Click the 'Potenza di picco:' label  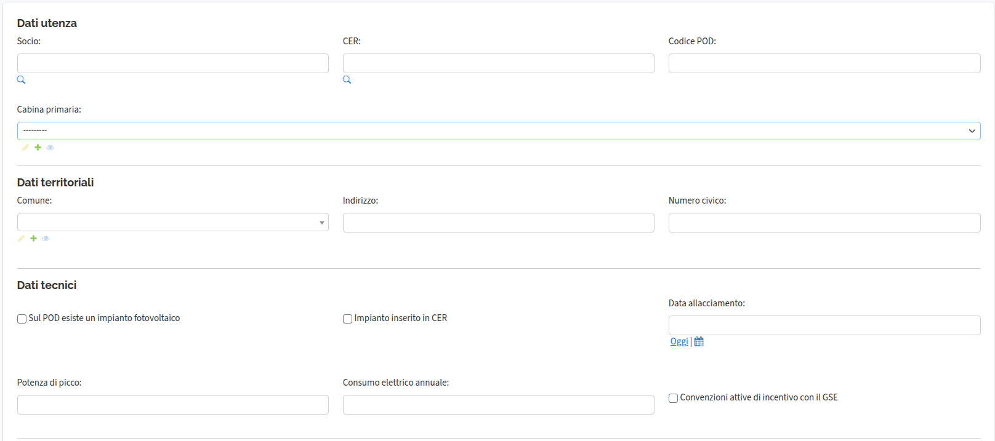click(x=49, y=383)
